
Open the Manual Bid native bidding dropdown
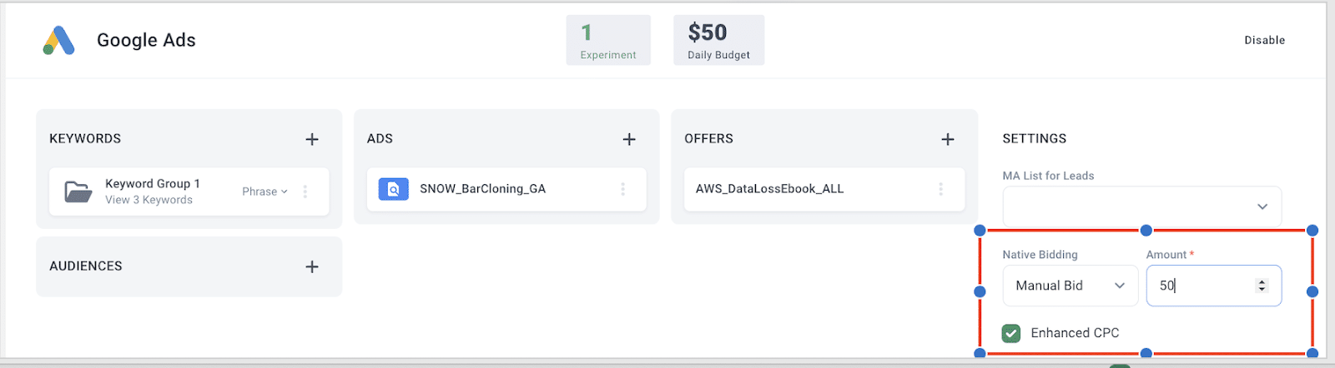[x=1070, y=286]
